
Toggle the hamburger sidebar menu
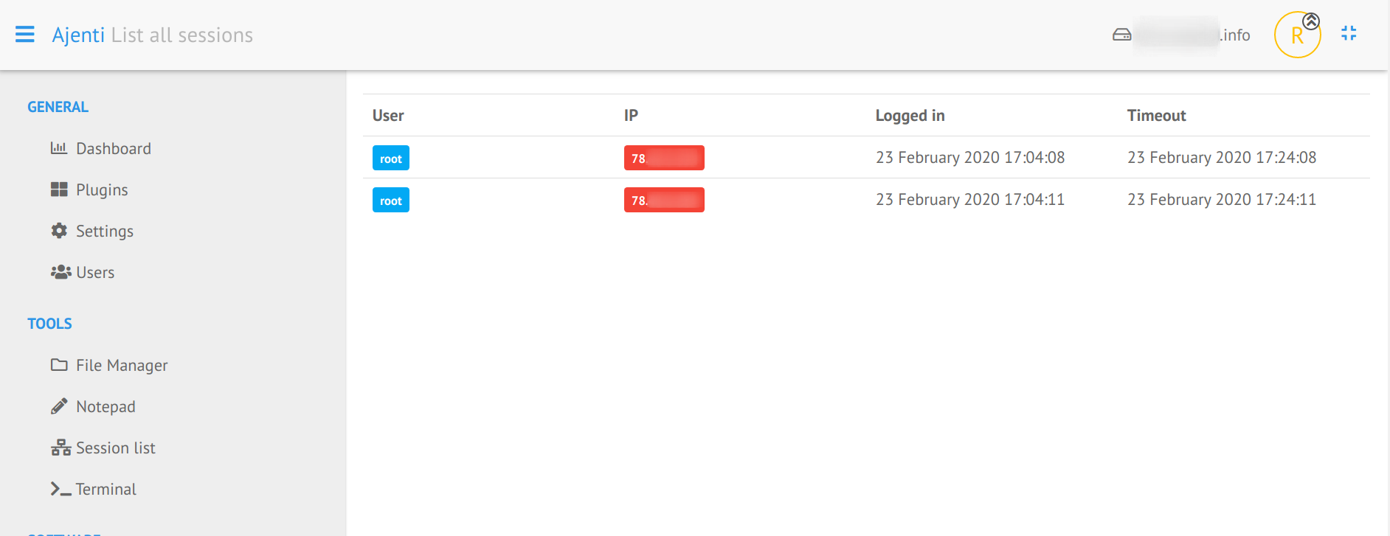[x=25, y=35]
